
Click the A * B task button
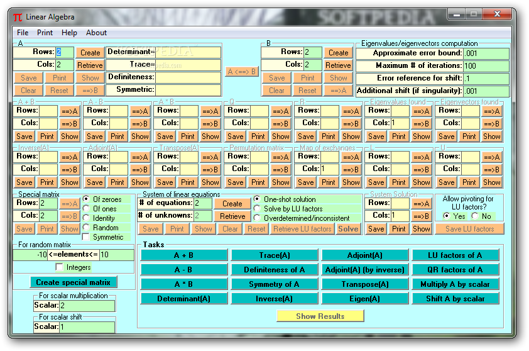[x=184, y=284]
